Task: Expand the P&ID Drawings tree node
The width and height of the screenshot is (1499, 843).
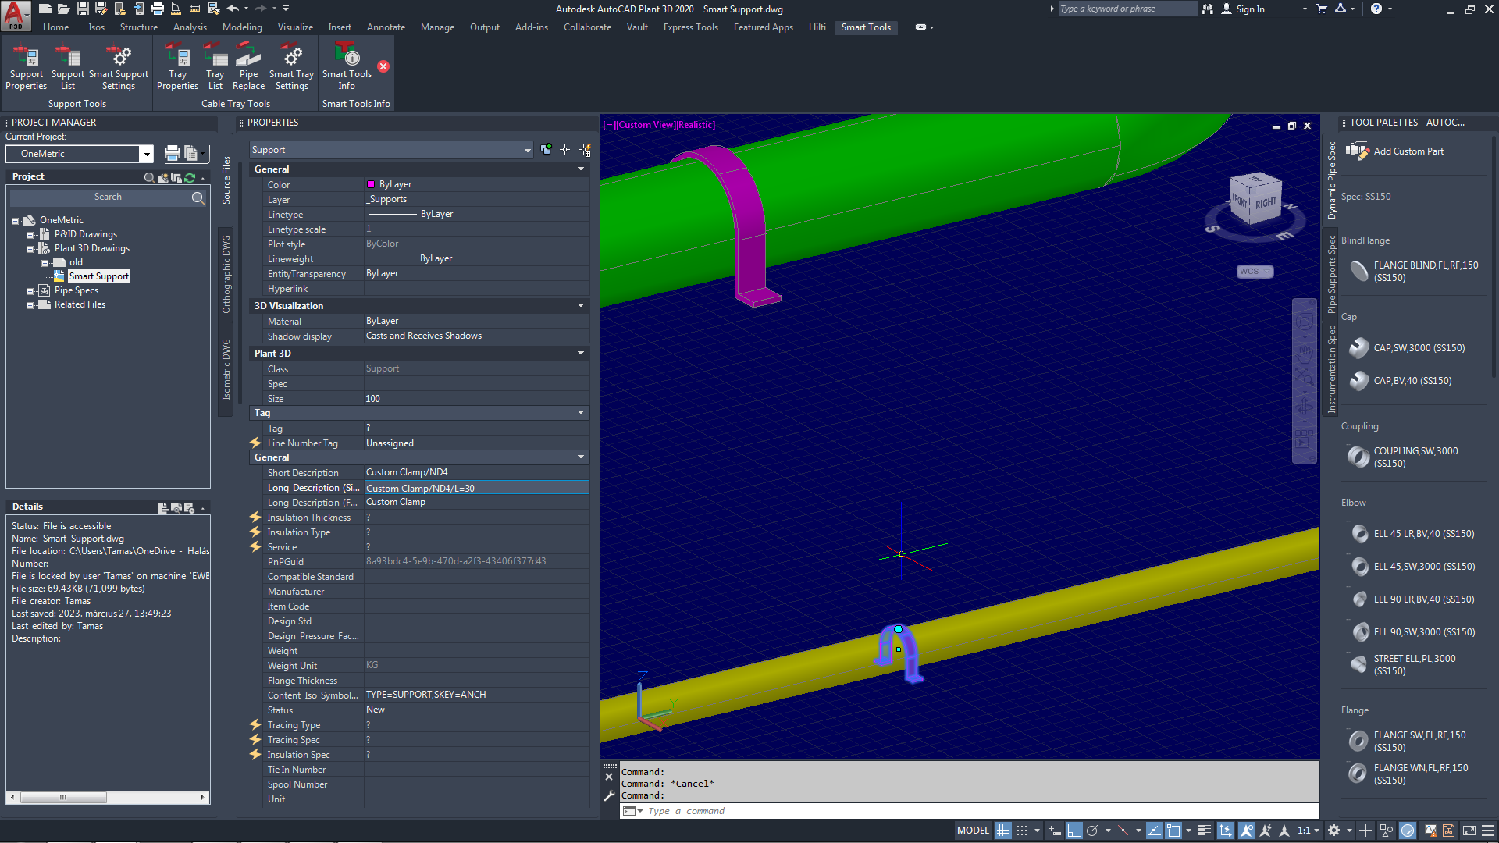Action: (30, 234)
